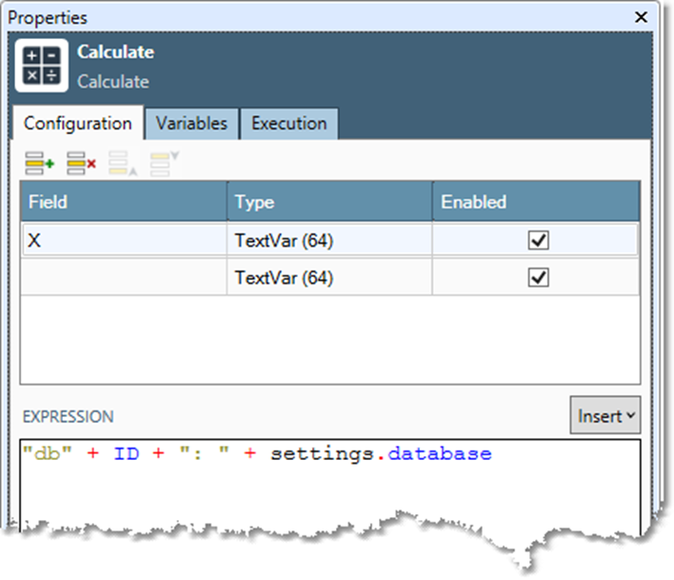This screenshot has height=580, width=674.
Task: Click the move row down icon
Action: [x=163, y=164]
